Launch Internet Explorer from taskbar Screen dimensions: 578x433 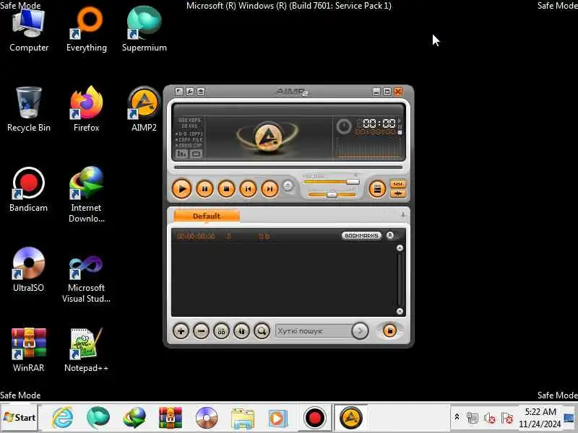point(62,418)
